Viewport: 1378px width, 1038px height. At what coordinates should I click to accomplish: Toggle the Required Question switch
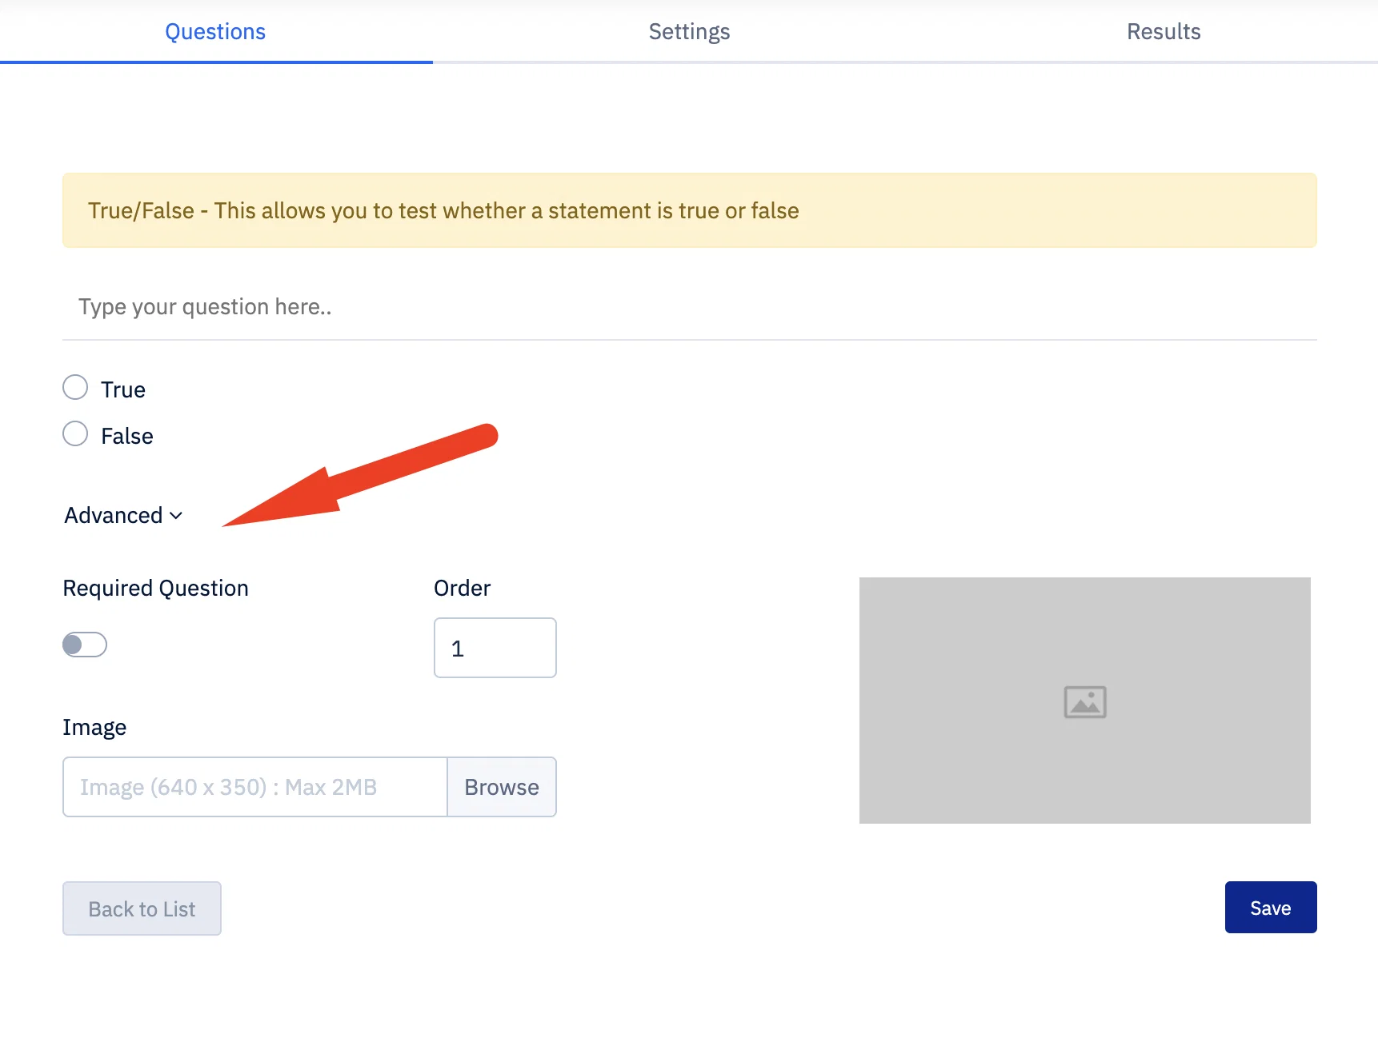click(x=85, y=645)
